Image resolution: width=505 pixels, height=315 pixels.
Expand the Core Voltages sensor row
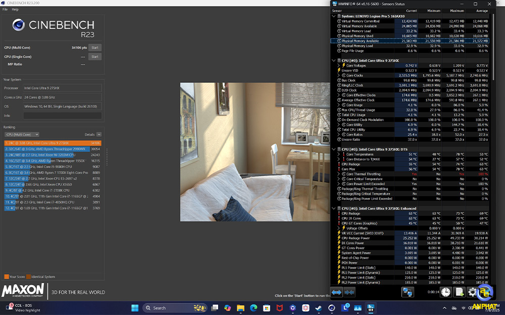(x=338, y=66)
